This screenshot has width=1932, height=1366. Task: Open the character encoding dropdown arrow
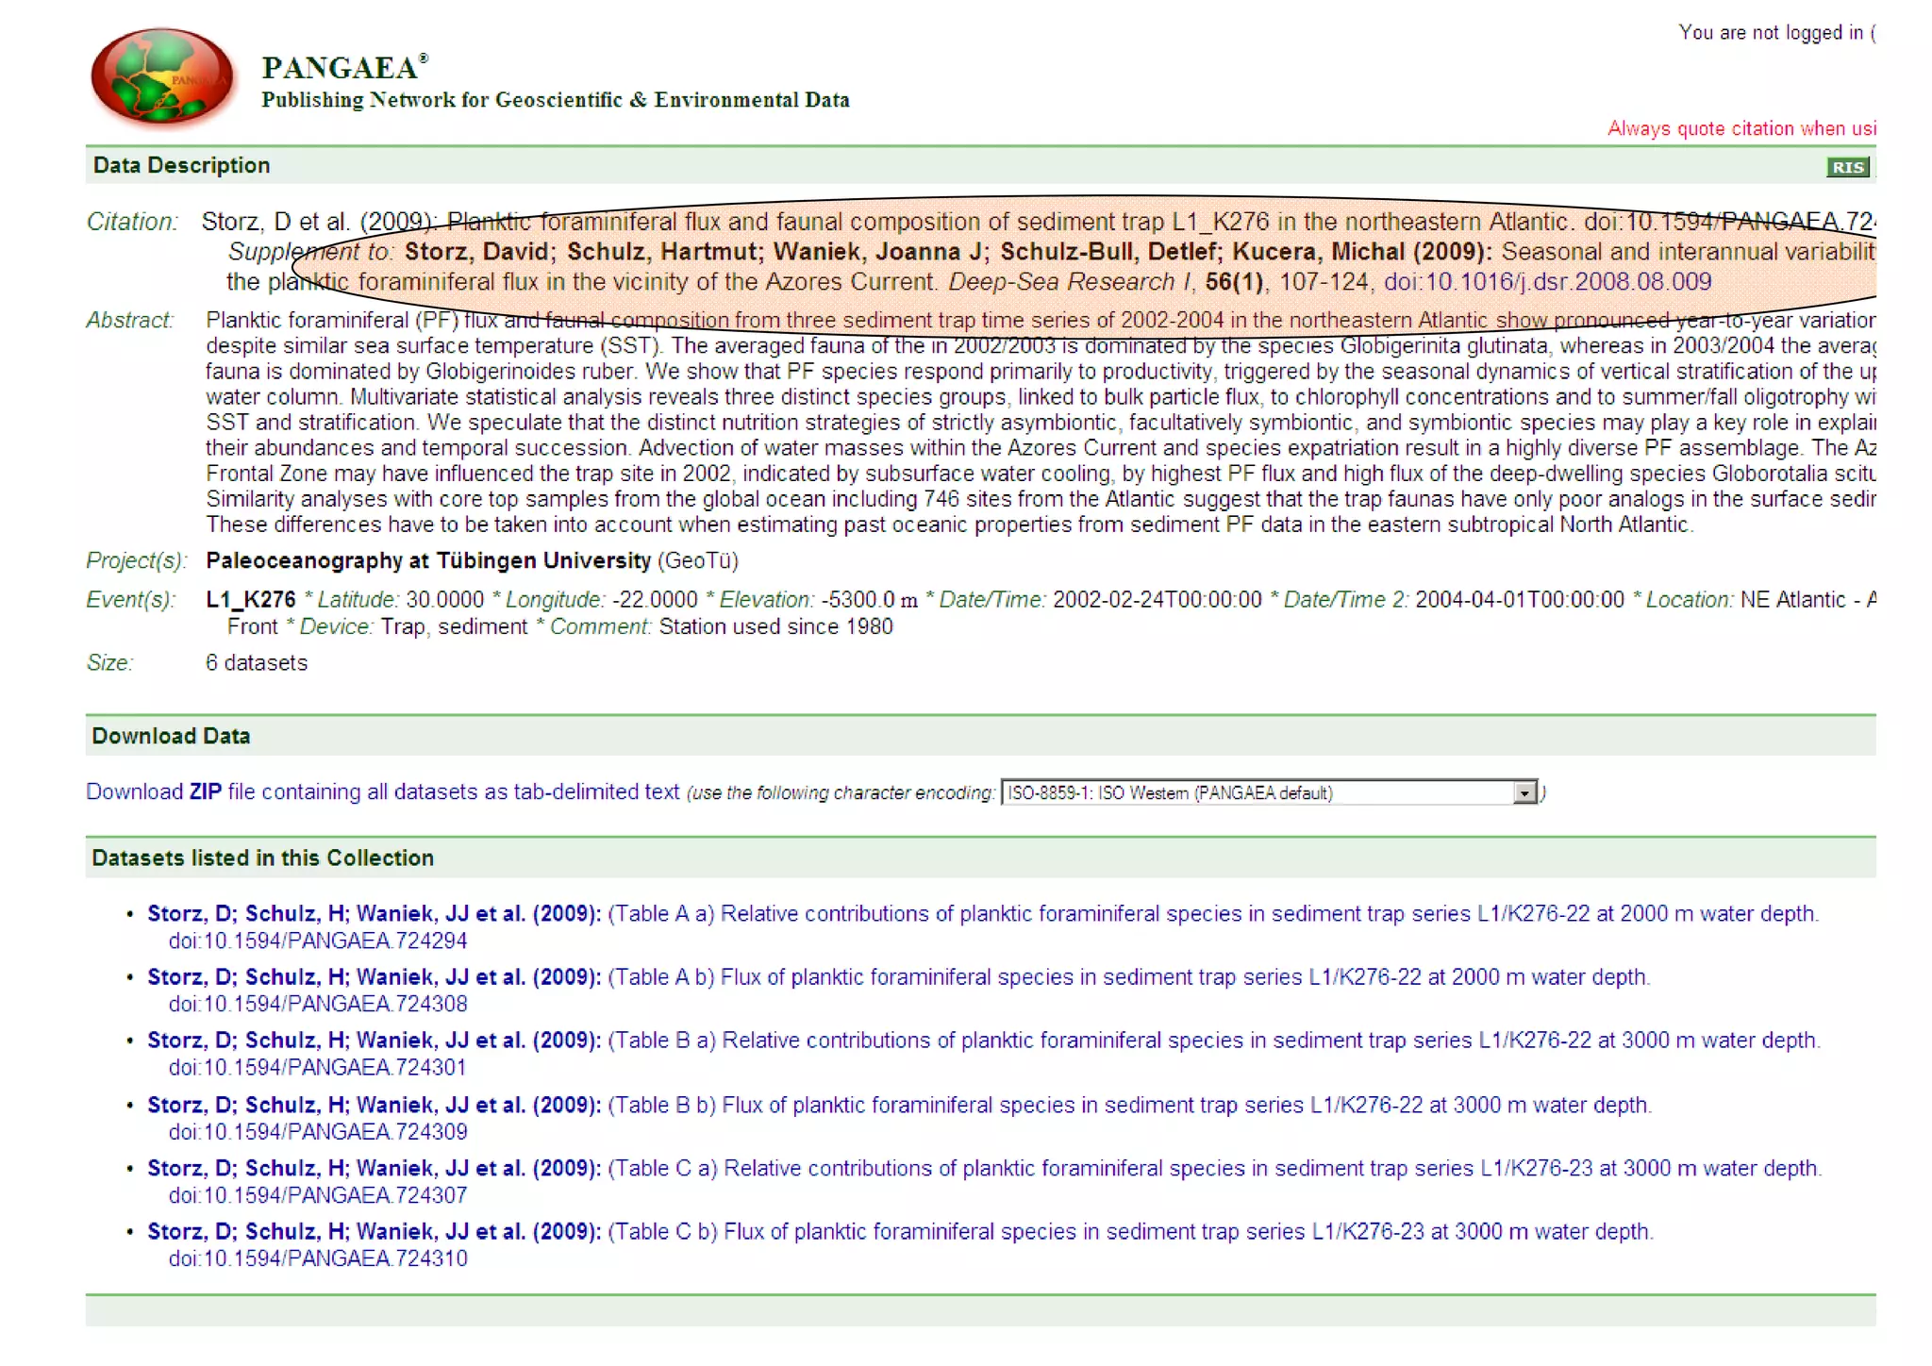[1524, 793]
